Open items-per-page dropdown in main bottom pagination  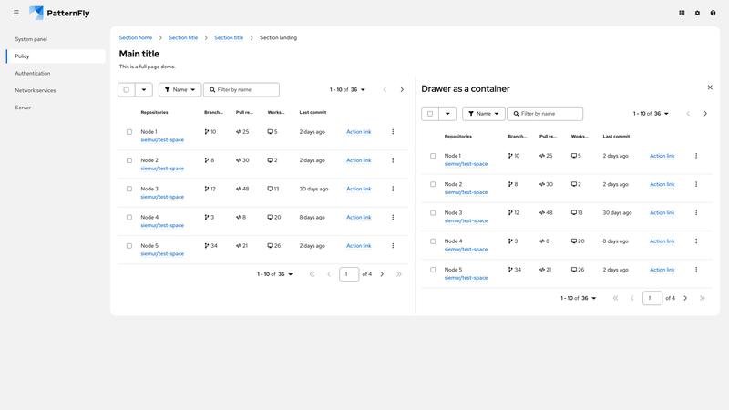point(275,274)
